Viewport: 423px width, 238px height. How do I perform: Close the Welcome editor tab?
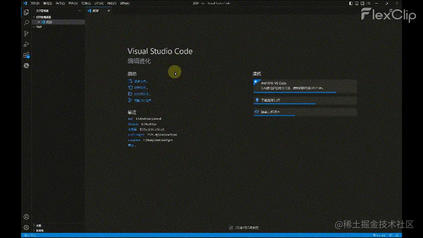coord(109,11)
